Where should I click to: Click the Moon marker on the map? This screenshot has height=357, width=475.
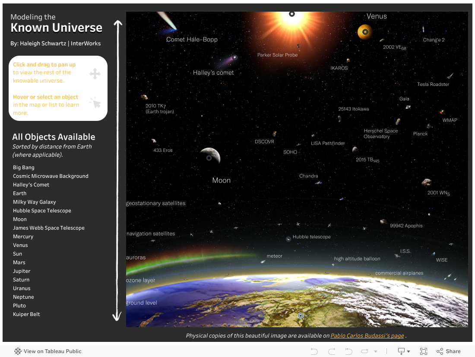click(x=209, y=158)
